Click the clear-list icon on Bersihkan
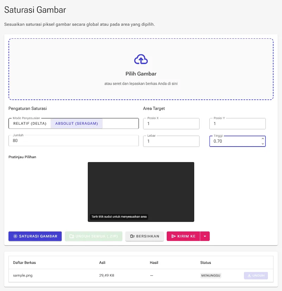282x291 pixels. pos(133,236)
